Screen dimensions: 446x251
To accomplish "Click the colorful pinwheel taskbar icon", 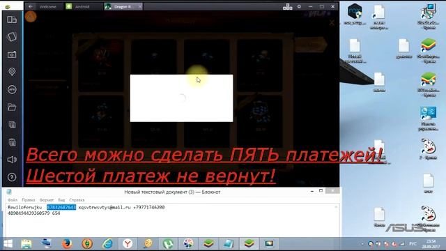I will pyautogui.click(x=188, y=243).
